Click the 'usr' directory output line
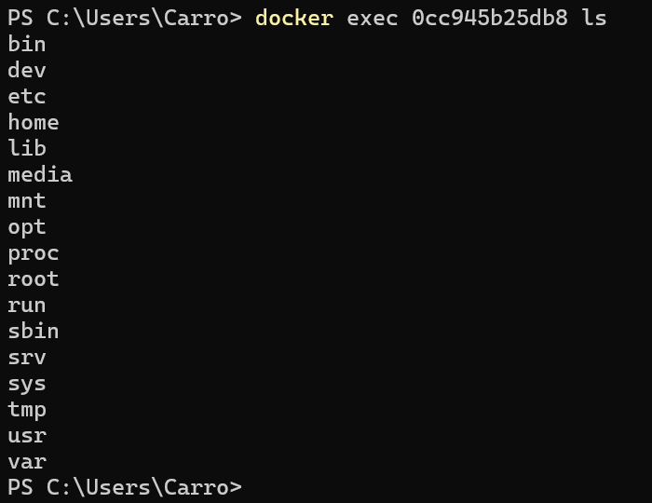The height and width of the screenshot is (503, 652). point(27,436)
